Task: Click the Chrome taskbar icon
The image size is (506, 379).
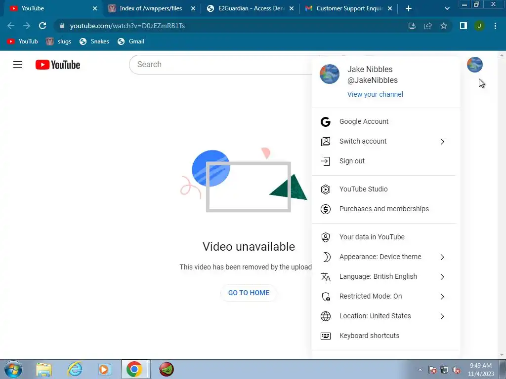Action: pyautogui.click(x=134, y=369)
